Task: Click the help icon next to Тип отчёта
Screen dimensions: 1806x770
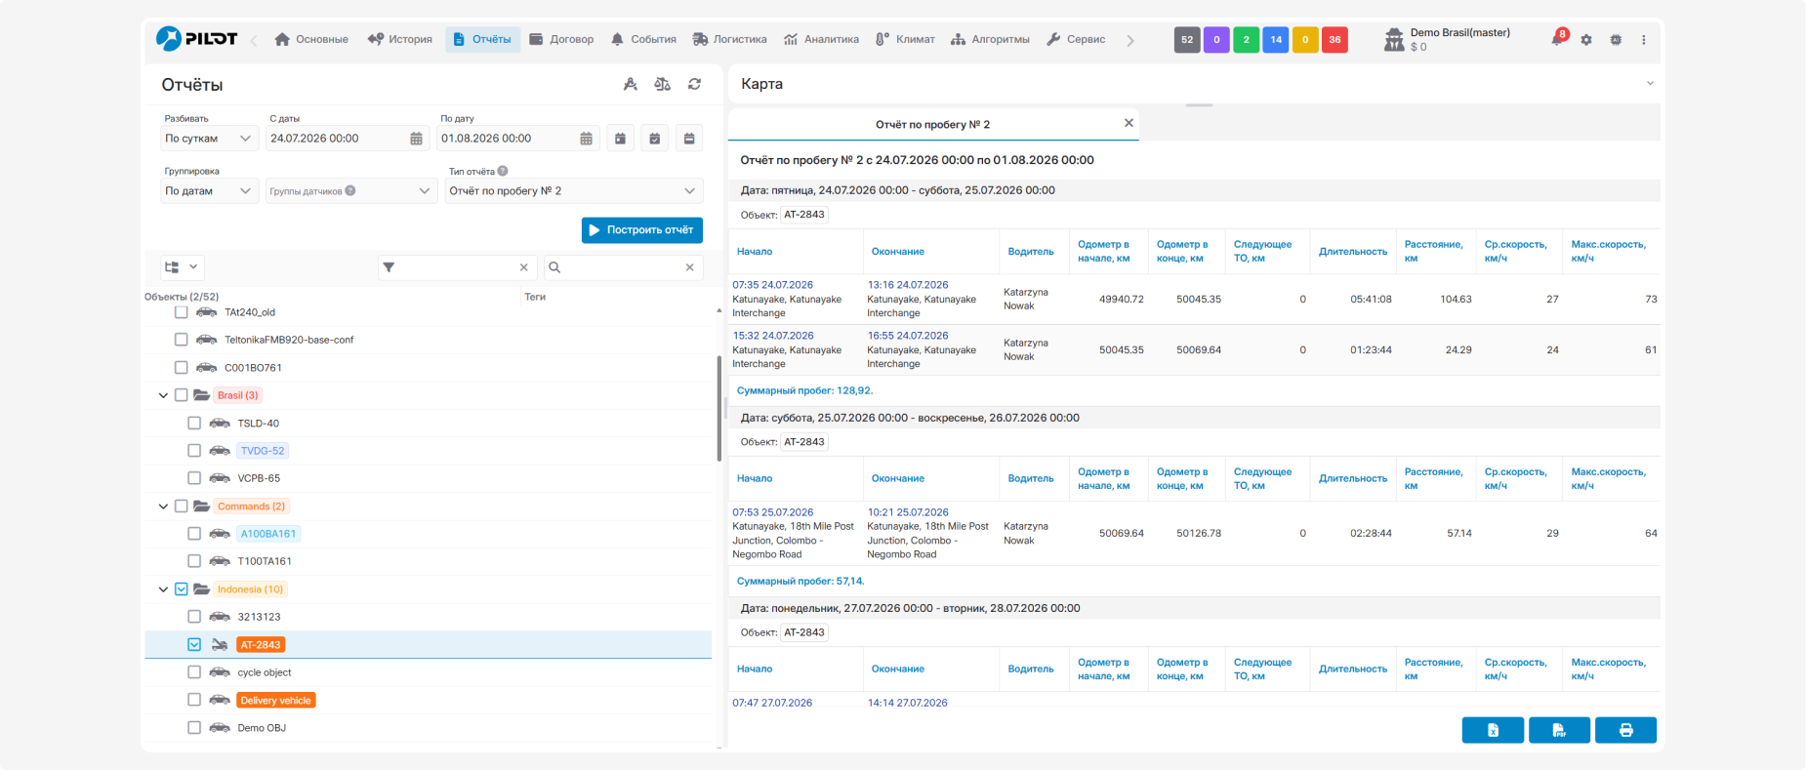Action: click(x=503, y=171)
